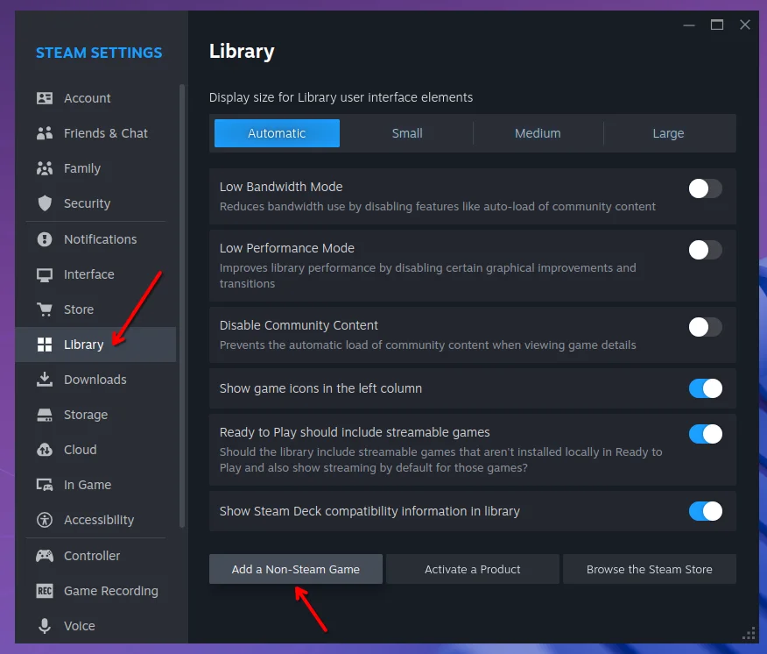Viewport: 767px width, 654px height.
Task: Open the Storage settings entry
Action: tap(96, 415)
